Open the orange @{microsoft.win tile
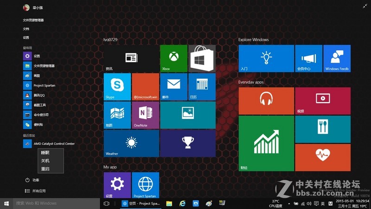The height and width of the screenshot is (209, 371). click(x=146, y=87)
